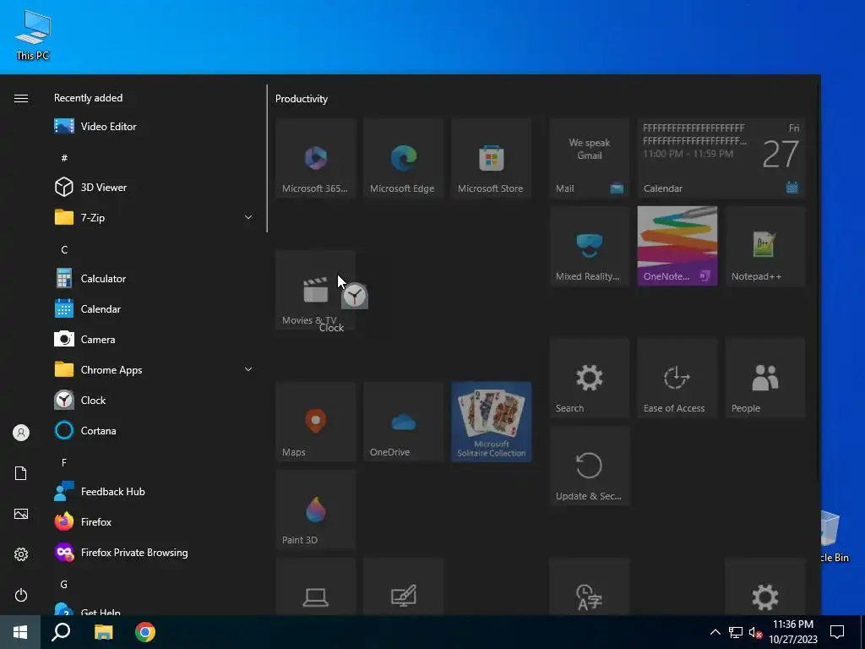Open the Paint 3D tile

pyautogui.click(x=316, y=510)
